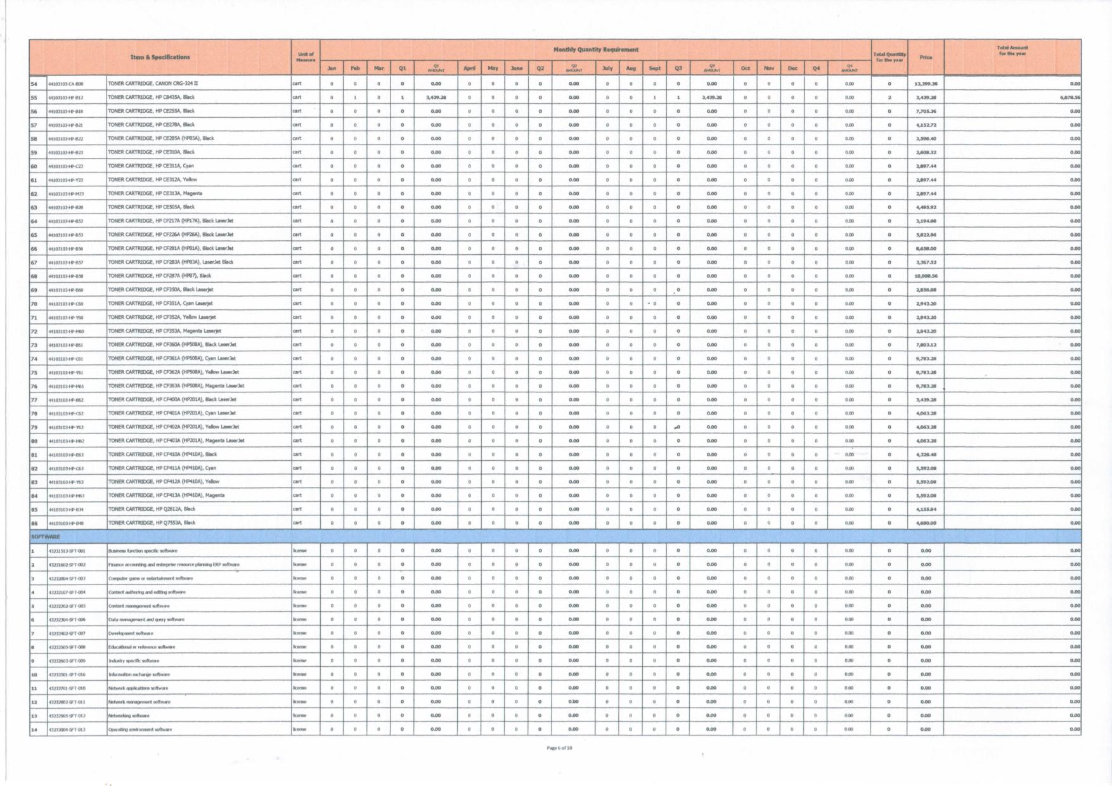Click the "Price" column header

[x=926, y=57]
